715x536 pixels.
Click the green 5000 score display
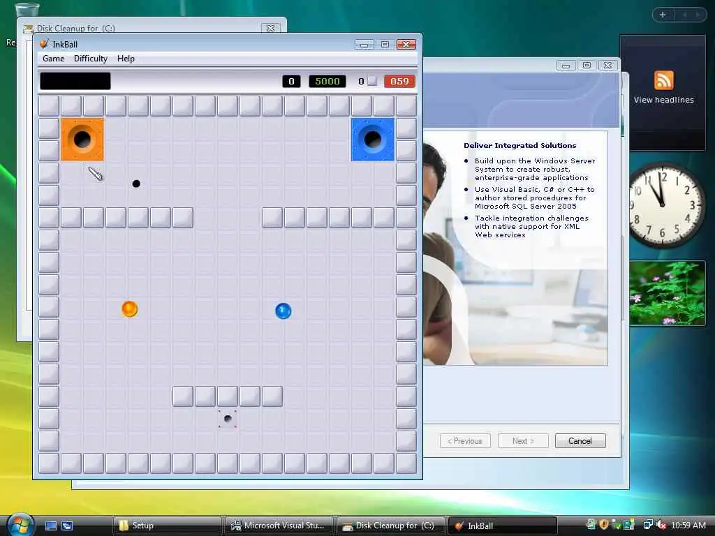click(327, 81)
